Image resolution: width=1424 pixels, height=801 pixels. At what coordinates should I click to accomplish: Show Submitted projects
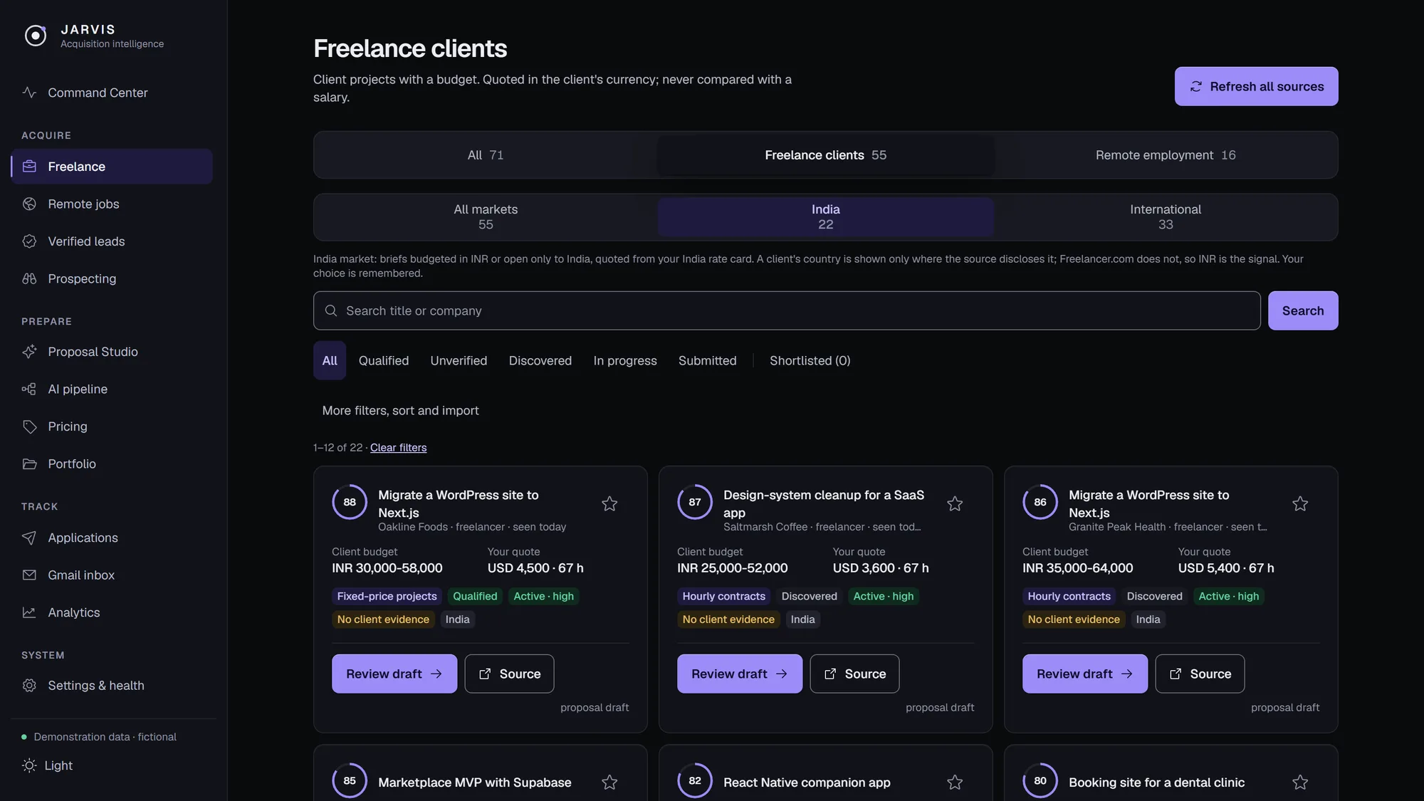click(x=708, y=360)
